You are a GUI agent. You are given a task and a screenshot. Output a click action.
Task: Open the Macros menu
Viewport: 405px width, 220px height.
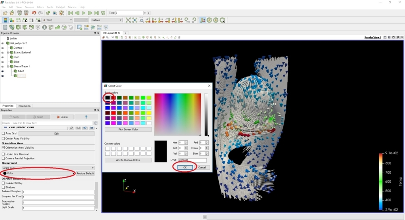72,7
